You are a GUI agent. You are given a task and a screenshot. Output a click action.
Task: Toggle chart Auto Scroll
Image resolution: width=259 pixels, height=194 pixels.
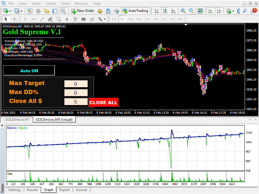pos(210,11)
